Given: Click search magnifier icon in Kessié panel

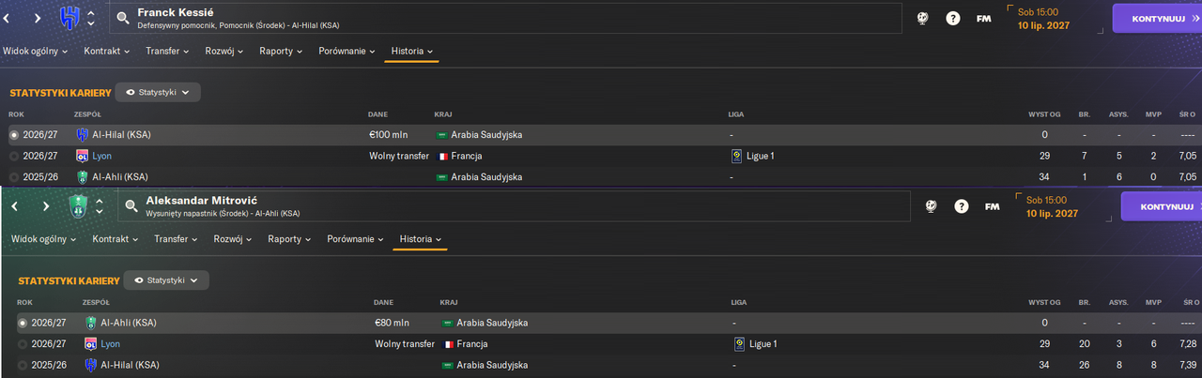Looking at the screenshot, I should point(123,18).
